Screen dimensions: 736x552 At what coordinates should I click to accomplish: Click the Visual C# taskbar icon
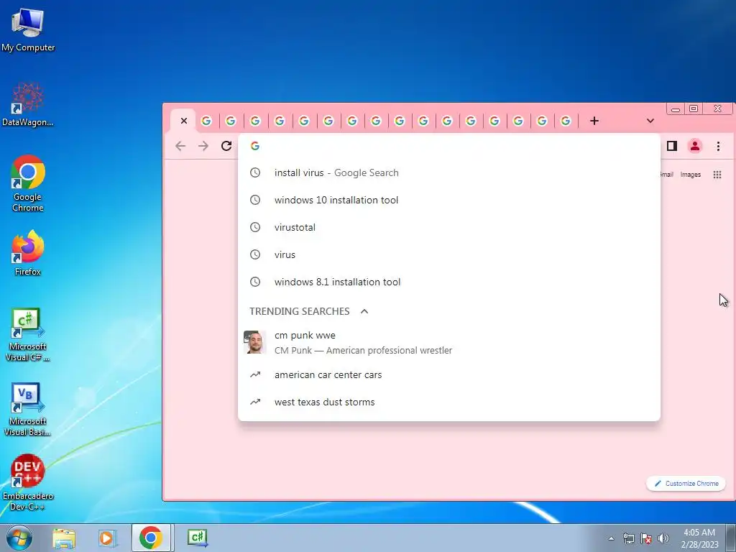click(197, 538)
